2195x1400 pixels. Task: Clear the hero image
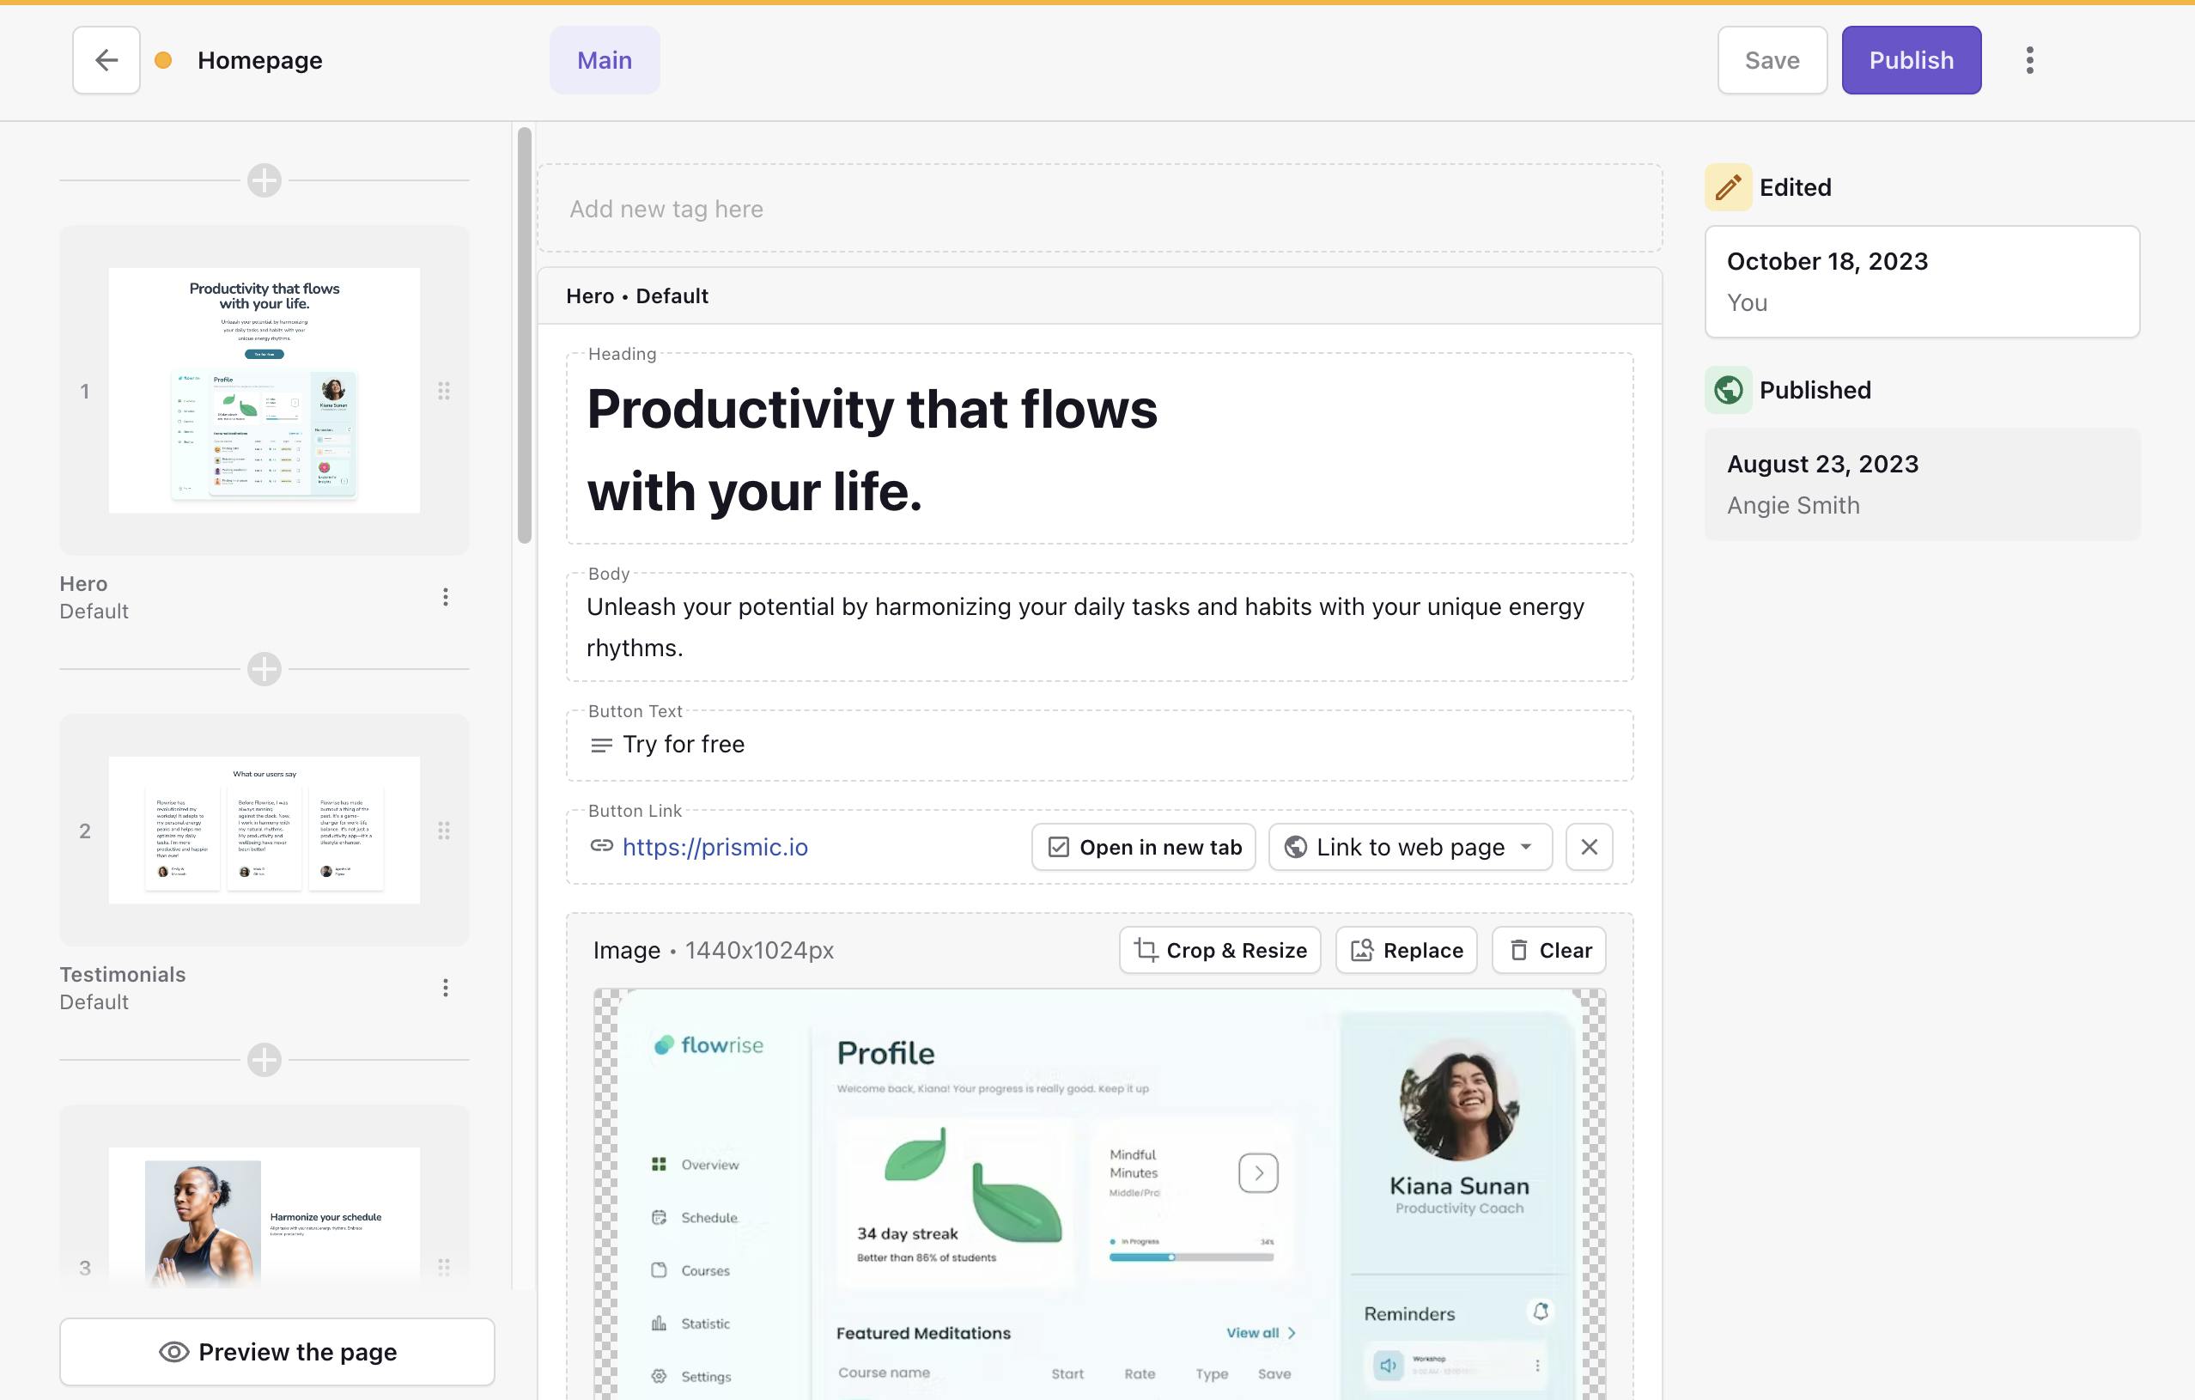click(x=1548, y=950)
